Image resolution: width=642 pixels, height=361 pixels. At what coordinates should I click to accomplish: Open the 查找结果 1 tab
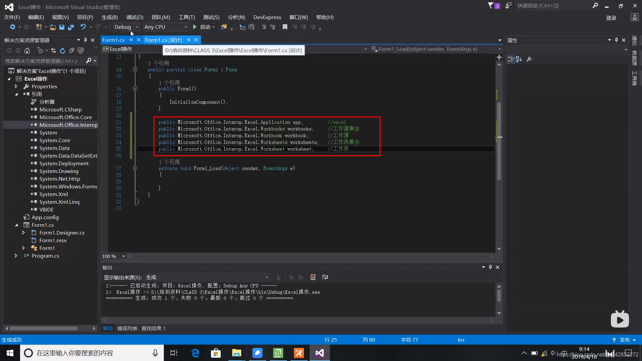point(153,329)
